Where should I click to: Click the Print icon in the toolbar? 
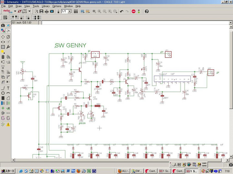pos(47,11)
